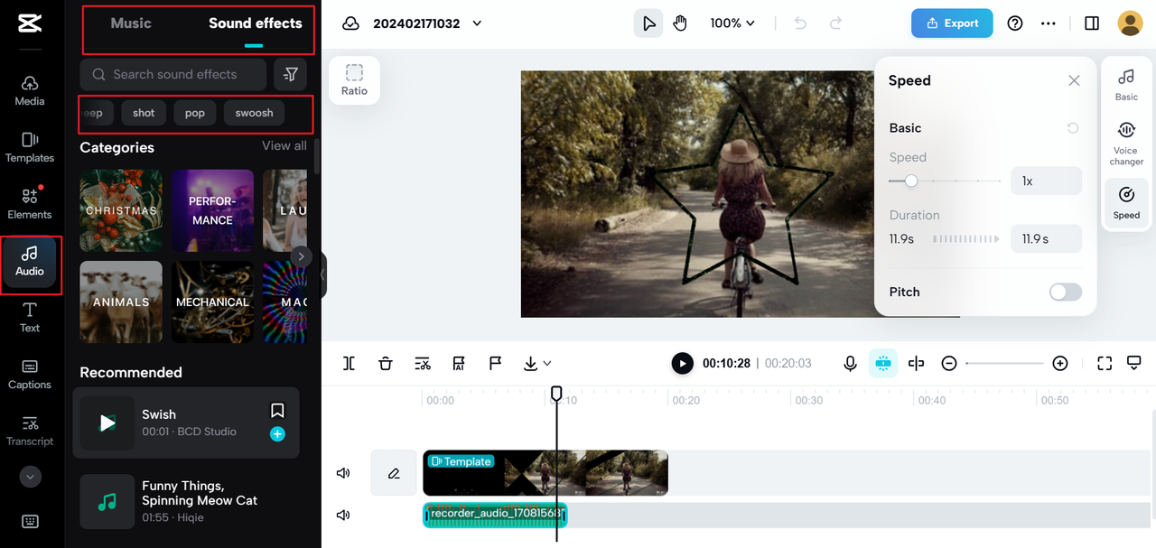This screenshot has height=548, width=1156.
Task: Close the Speed panel
Action: click(1074, 80)
